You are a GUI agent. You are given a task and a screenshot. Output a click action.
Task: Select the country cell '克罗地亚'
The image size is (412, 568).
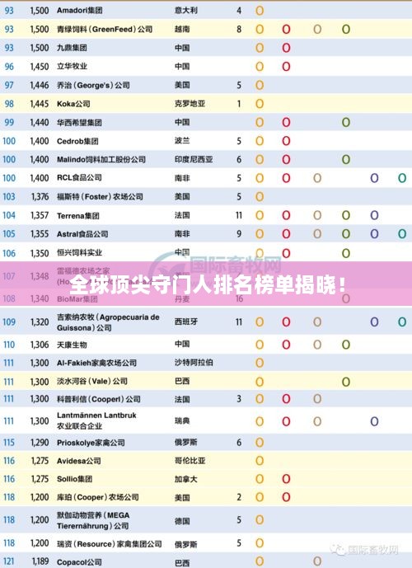point(190,104)
